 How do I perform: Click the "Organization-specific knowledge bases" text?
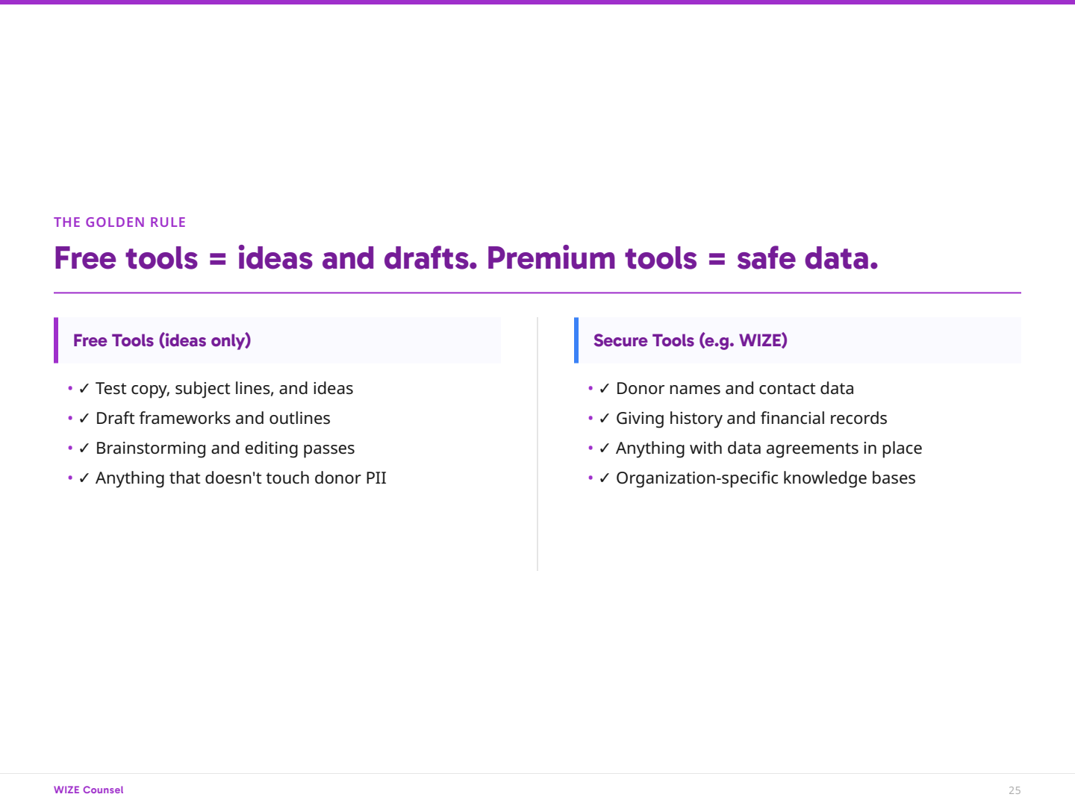(x=765, y=478)
